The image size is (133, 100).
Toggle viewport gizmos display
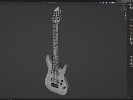103,3
